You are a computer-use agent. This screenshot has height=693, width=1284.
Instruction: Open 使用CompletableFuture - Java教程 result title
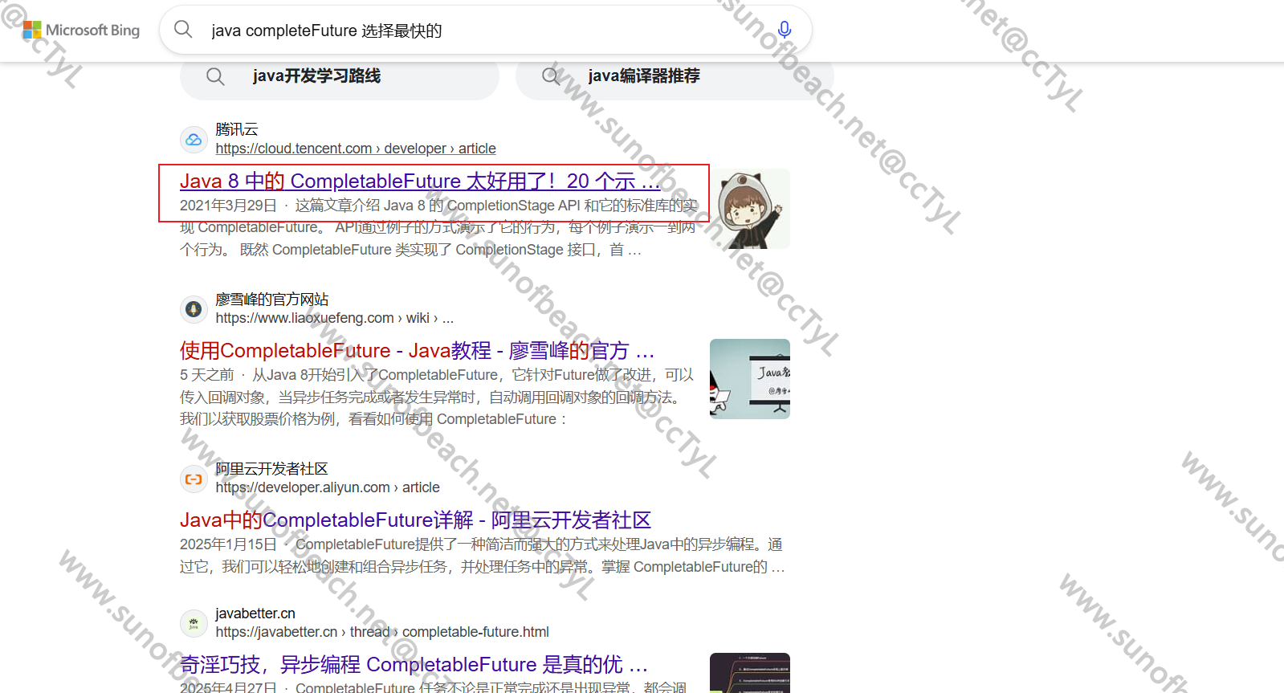coord(417,351)
